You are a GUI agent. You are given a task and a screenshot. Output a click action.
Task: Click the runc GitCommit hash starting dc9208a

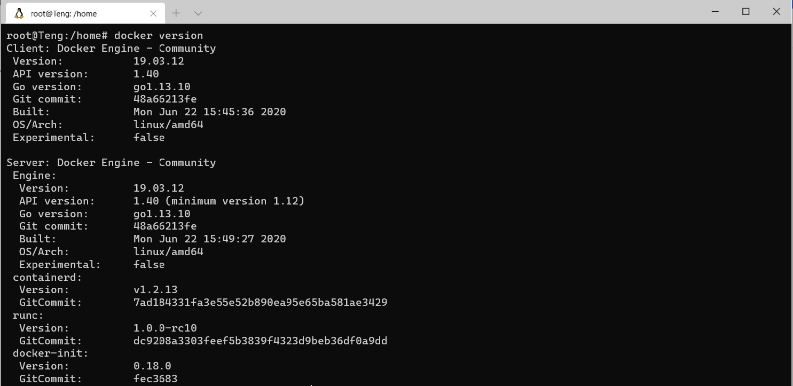pos(260,341)
